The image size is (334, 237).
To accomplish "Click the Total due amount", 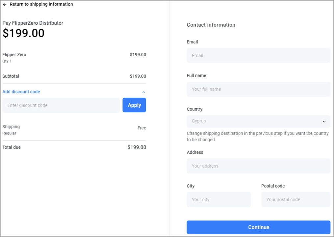I will pyautogui.click(x=137, y=147).
